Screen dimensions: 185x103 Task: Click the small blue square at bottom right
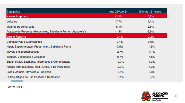point(176,96)
